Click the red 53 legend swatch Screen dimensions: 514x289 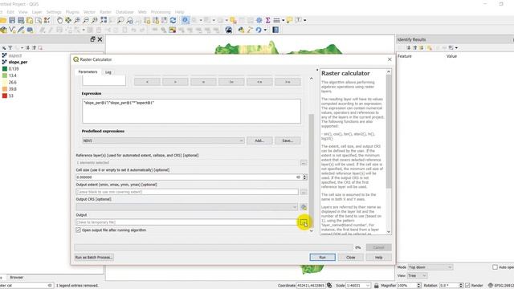[x=5, y=96]
